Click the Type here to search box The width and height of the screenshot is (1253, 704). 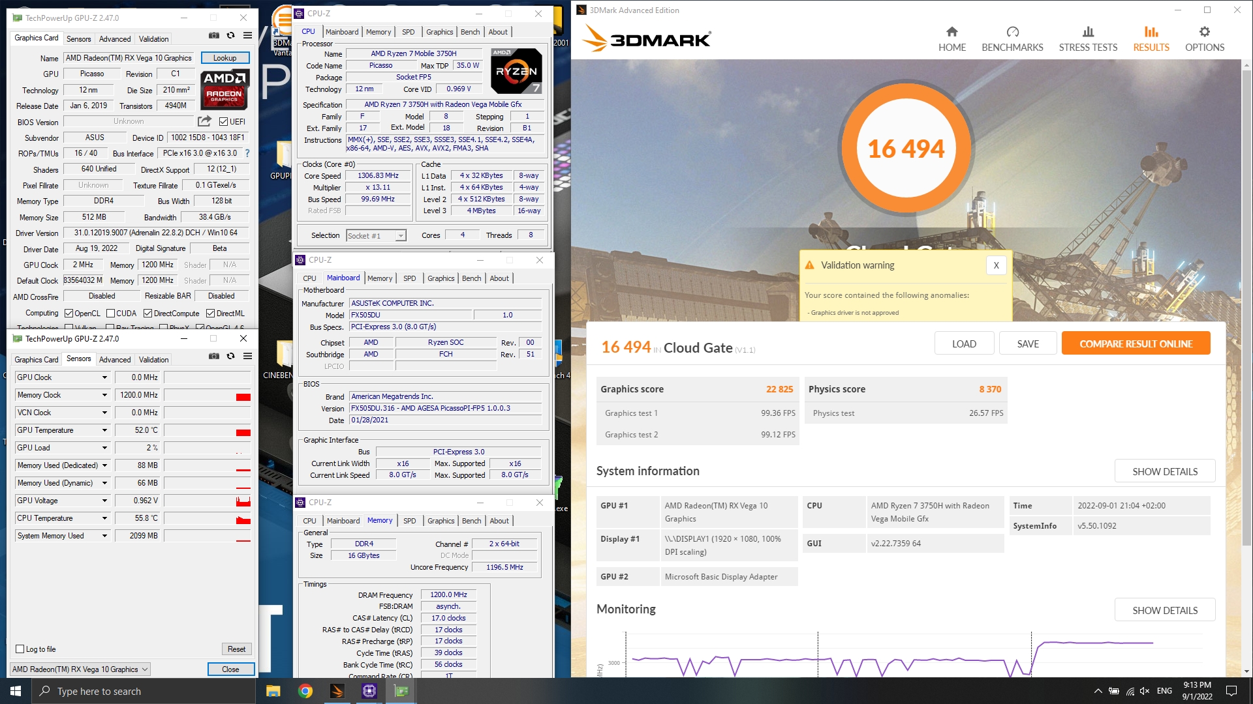tap(144, 691)
